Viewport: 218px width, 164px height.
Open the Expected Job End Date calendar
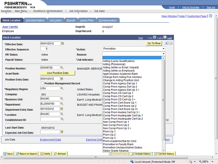tap(62, 132)
